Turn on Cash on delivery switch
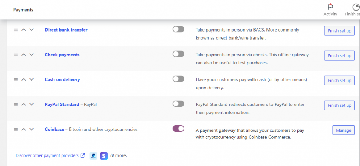 point(178,79)
